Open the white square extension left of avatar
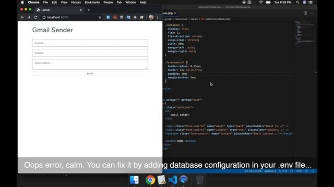This screenshot has height=187, width=334. 141,17
